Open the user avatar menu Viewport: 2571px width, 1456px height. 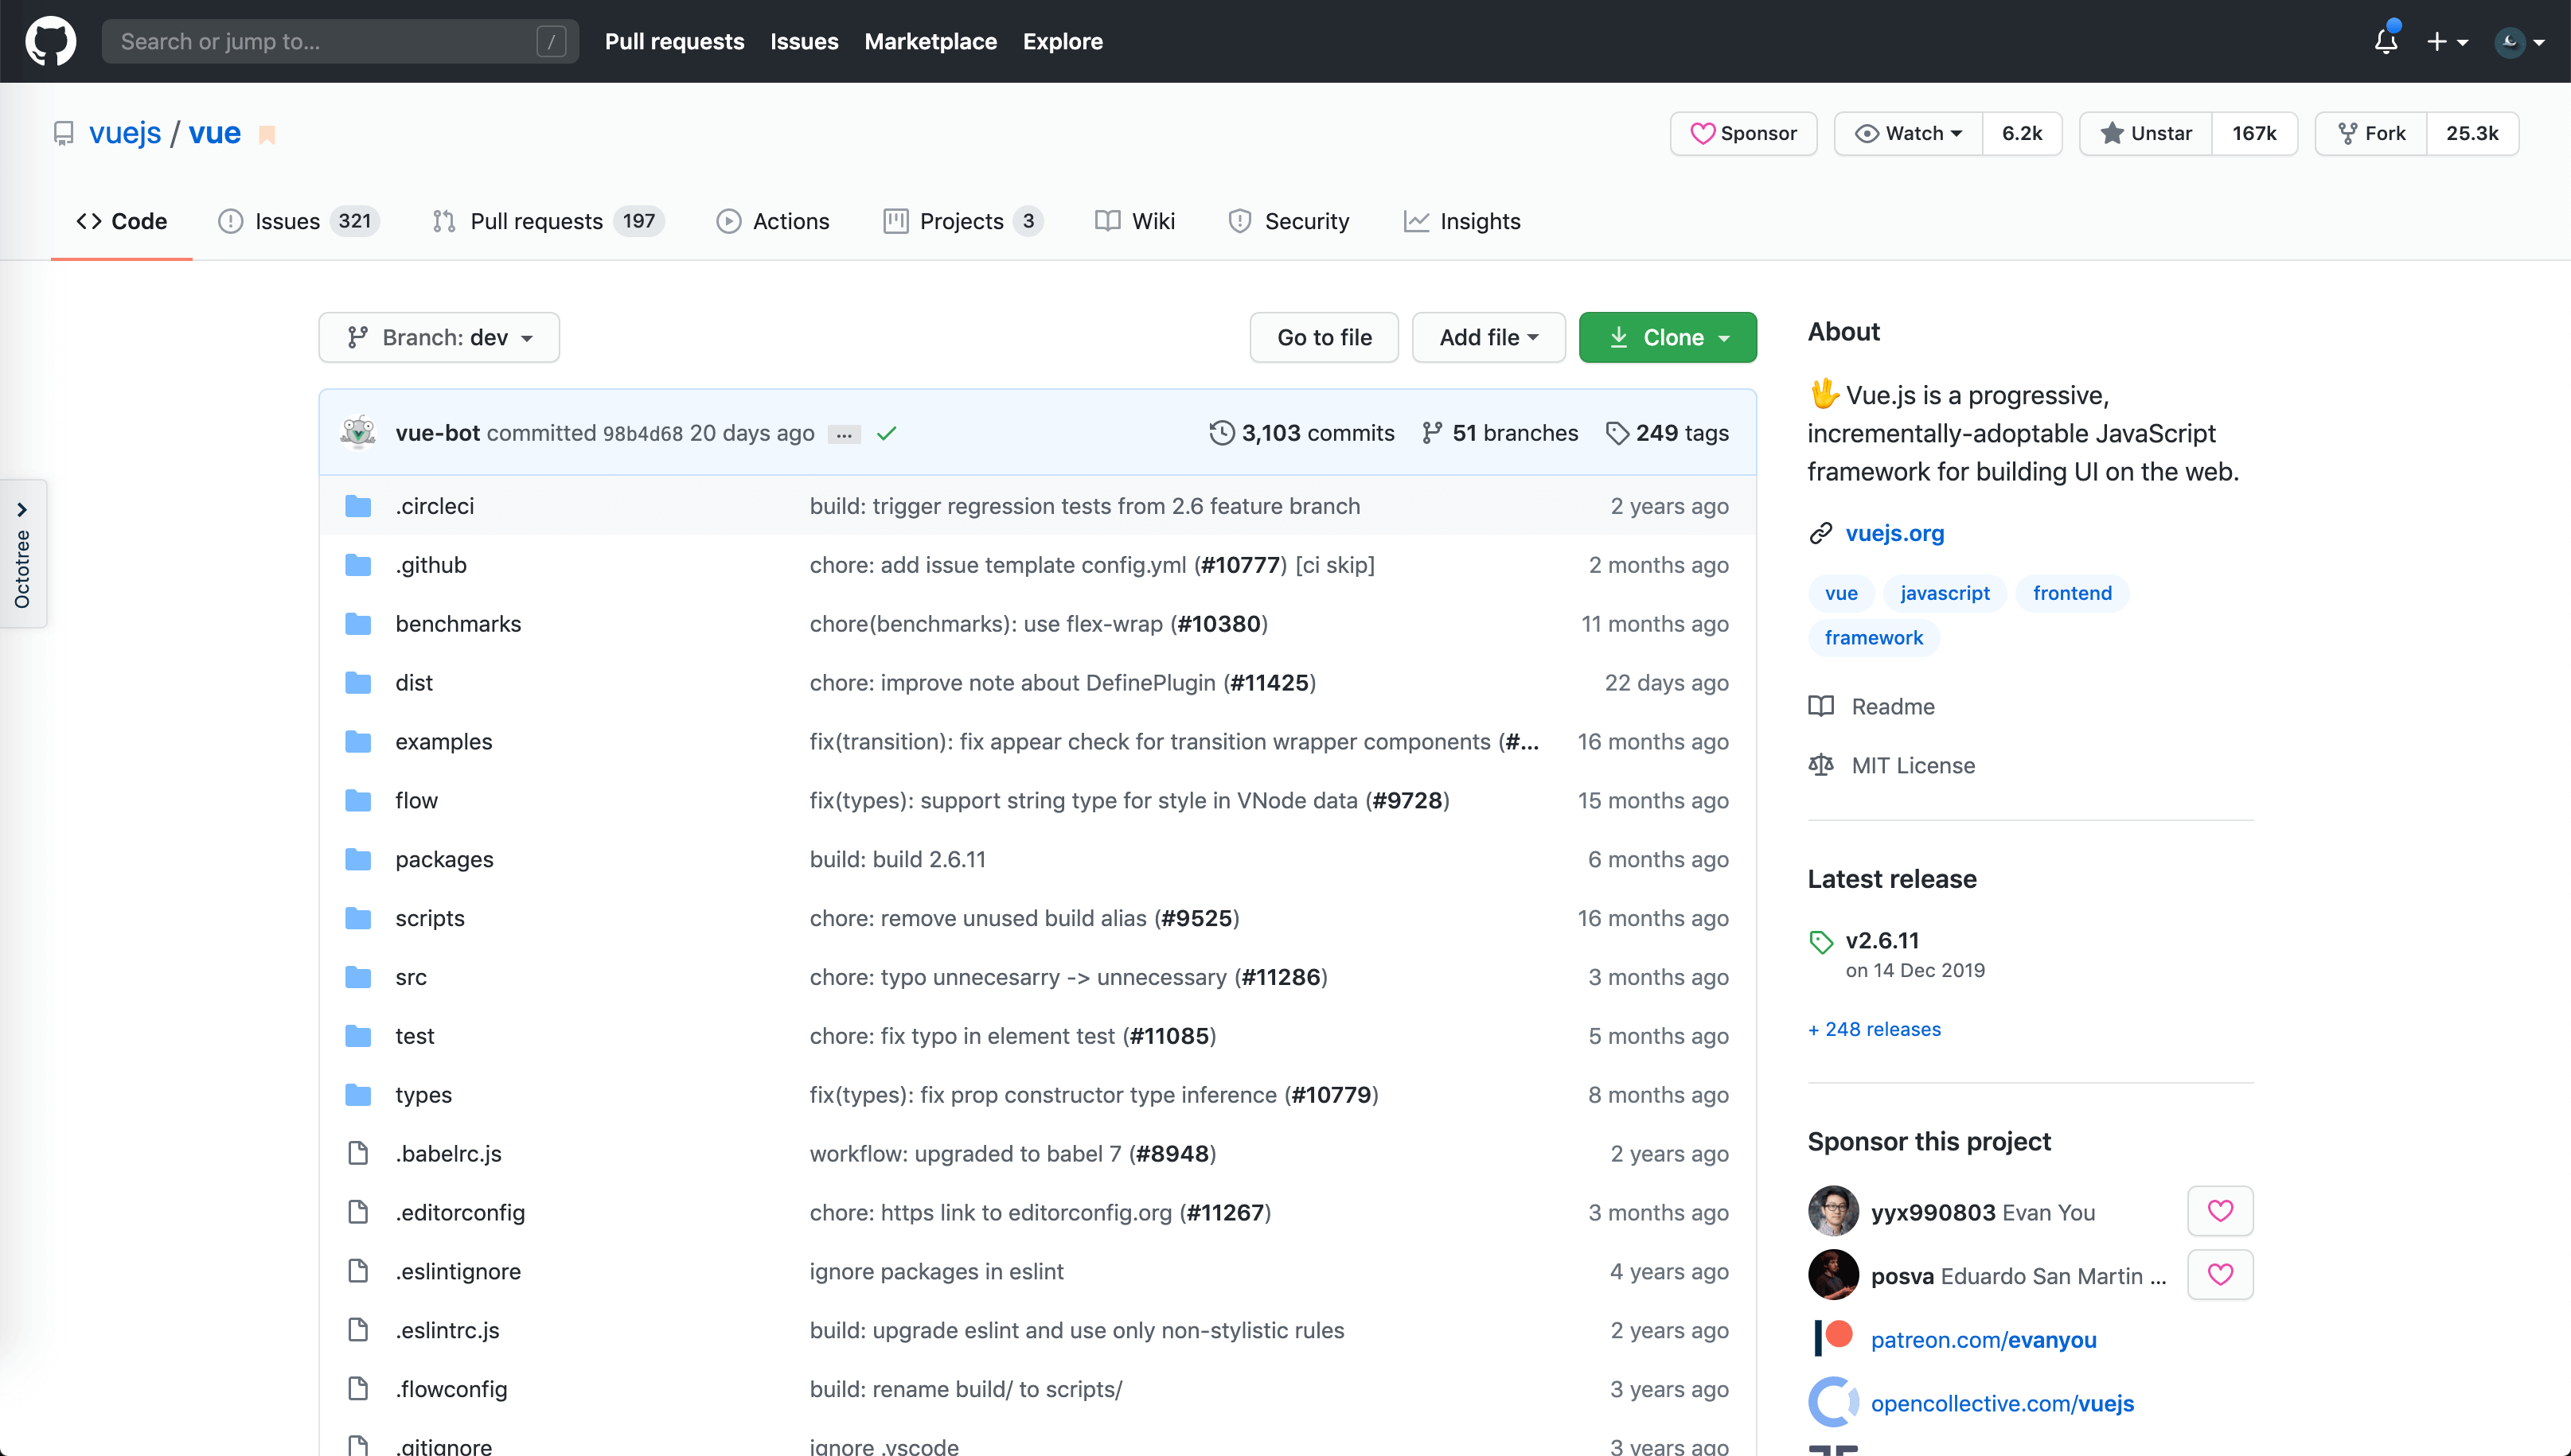click(x=2519, y=41)
